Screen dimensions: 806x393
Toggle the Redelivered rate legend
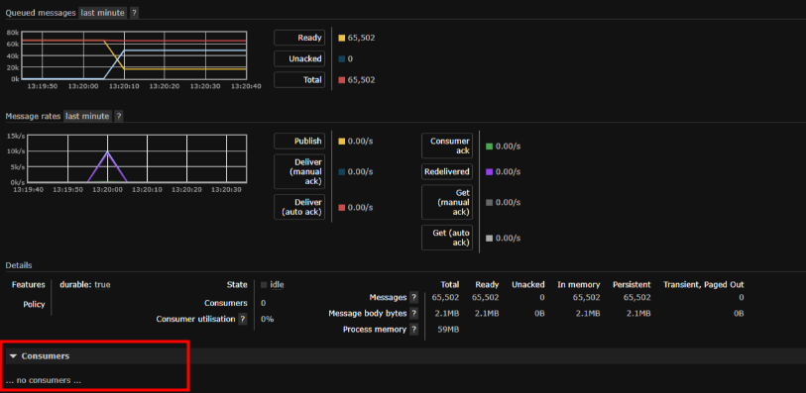coord(447,171)
